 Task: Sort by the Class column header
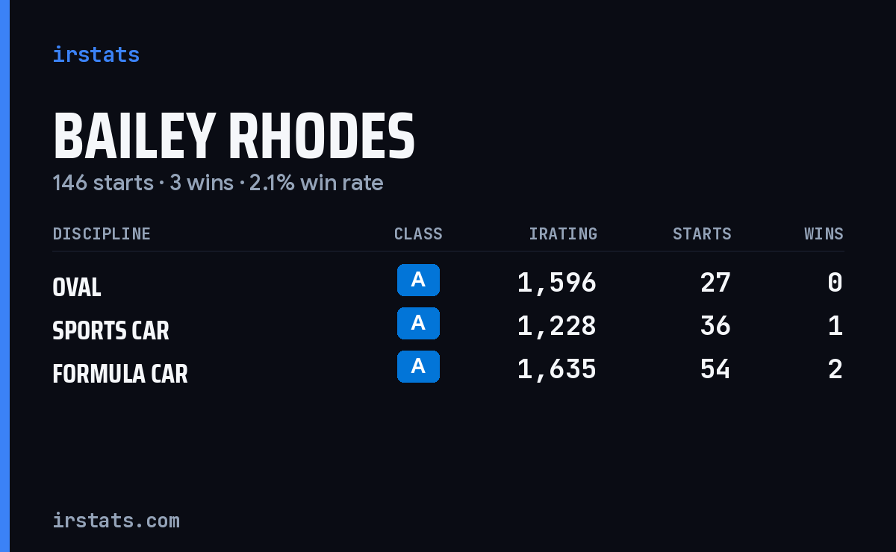418,233
